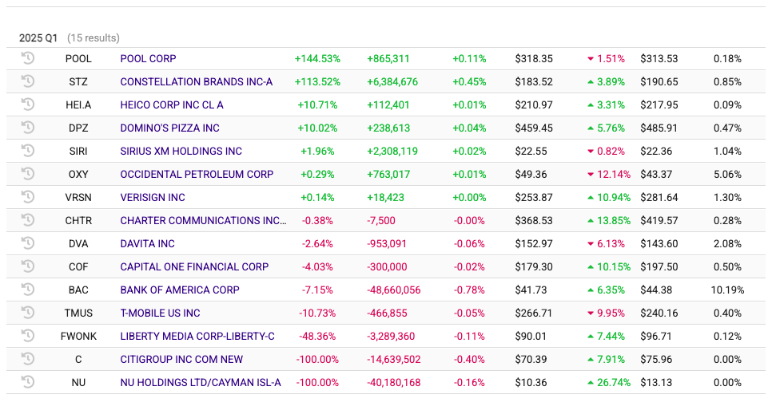Open the DPZ row history icon

pyautogui.click(x=28, y=128)
